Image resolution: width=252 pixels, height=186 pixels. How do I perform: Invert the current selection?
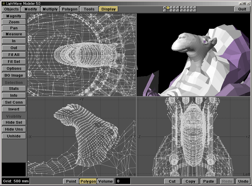(14, 109)
